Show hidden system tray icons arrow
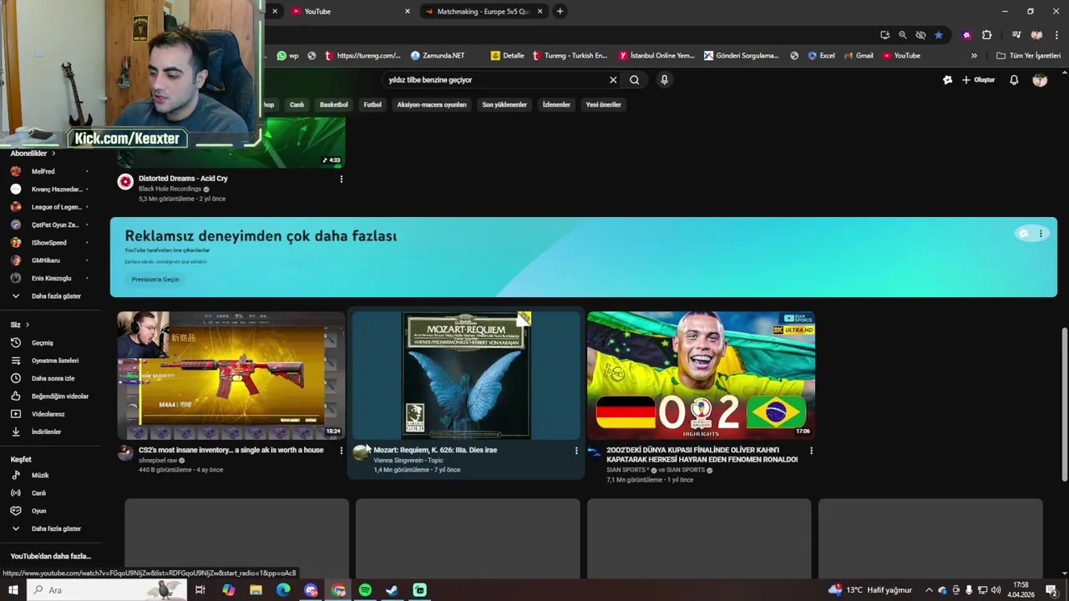The height and width of the screenshot is (601, 1069). 928,590
